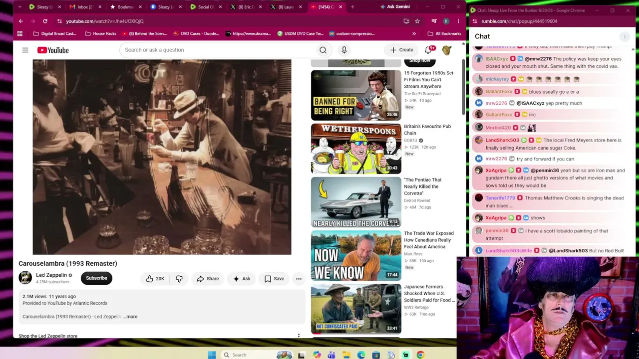Click the Carouselambra video player
Image resolution: width=639 pixels, height=359 pixels.
point(162,157)
